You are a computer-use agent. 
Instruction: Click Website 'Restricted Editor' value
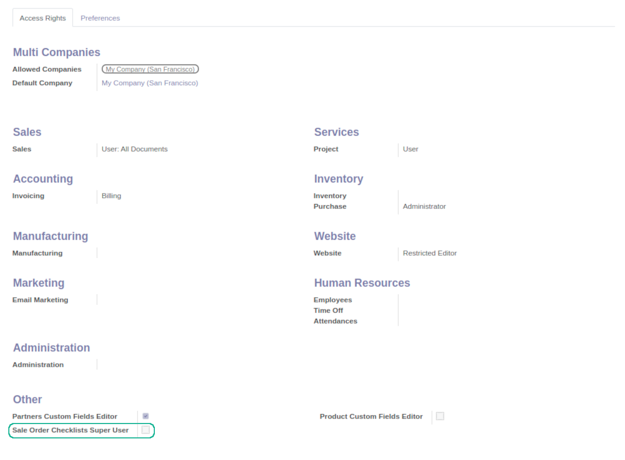point(430,253)
